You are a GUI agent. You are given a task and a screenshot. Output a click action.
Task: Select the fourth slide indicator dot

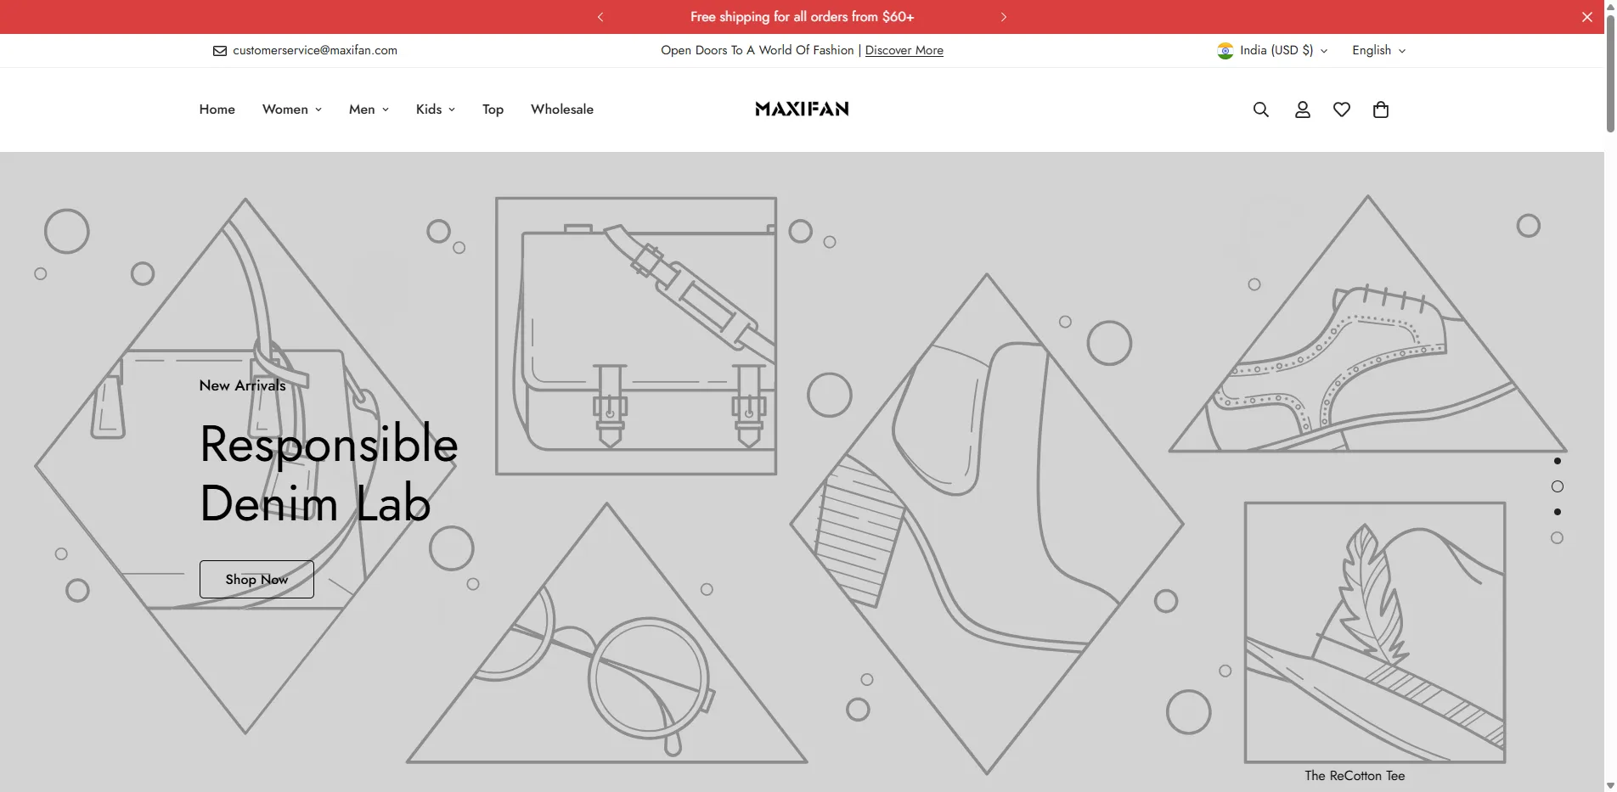coord(1557,537)
